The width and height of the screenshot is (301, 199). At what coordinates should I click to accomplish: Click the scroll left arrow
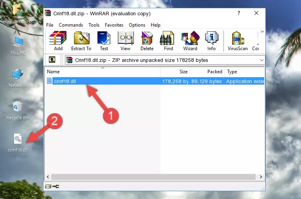[x=48, y=177]
